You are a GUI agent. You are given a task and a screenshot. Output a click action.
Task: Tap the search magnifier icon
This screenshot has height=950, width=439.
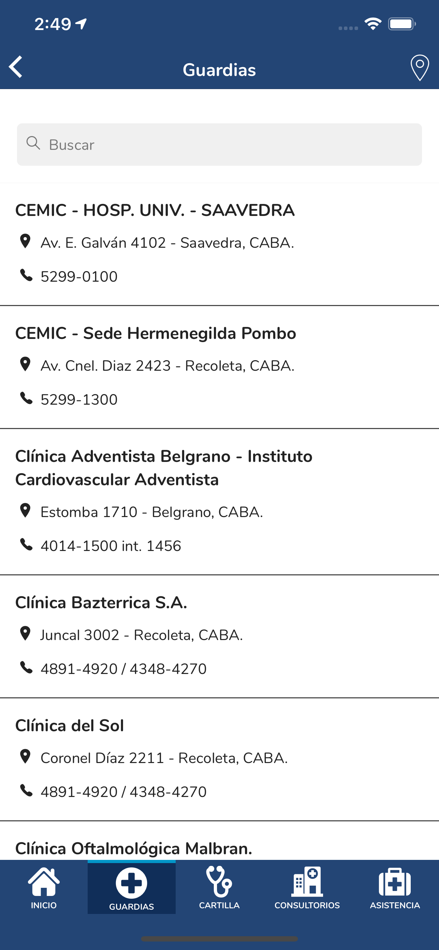[33, 143]
